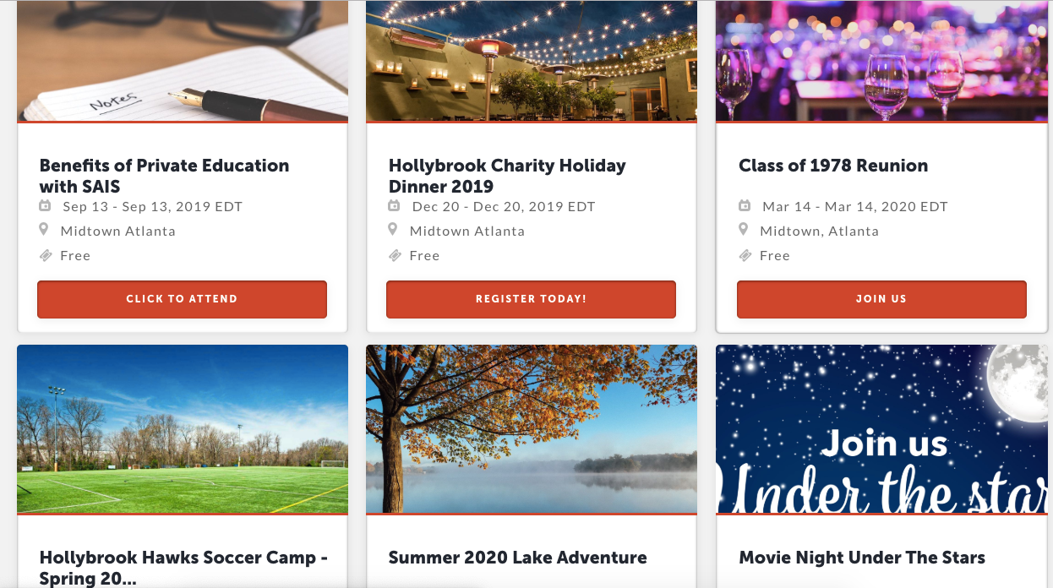Image resolution: width=1053 pixels, height=588 pixels.
Task: Click calendar icon on Class of 1978 card
Action: point(745,205)
